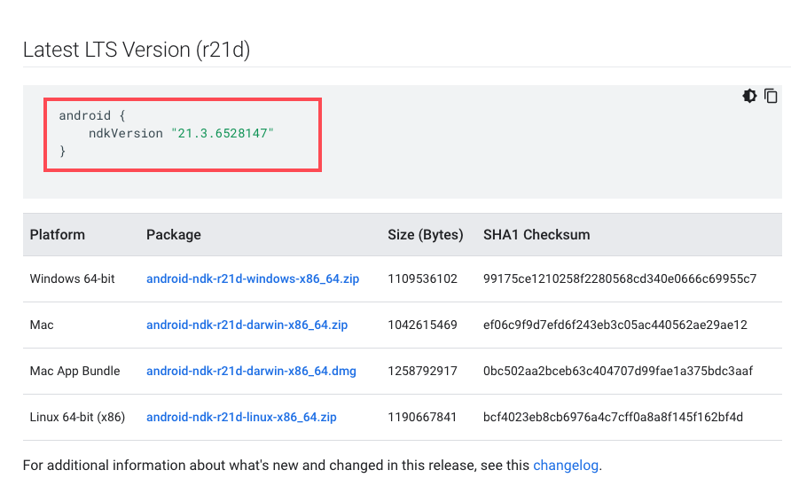The width and height of the screenshot is (791, 478).
Task: Click the Mac SHA1 checksum value
Action: pyautogui.click(x=615, y=325)
